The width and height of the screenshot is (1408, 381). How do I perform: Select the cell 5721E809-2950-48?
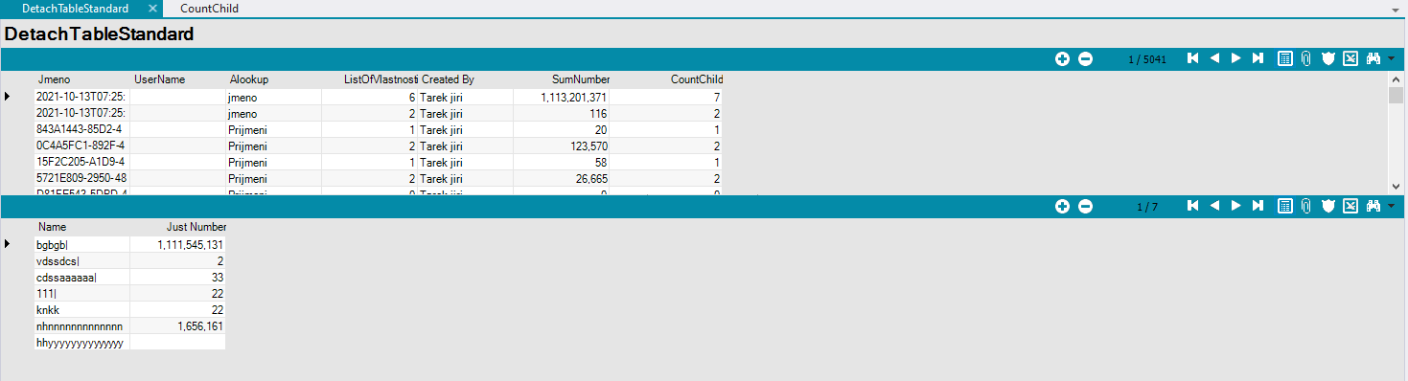tap(81, 178)
